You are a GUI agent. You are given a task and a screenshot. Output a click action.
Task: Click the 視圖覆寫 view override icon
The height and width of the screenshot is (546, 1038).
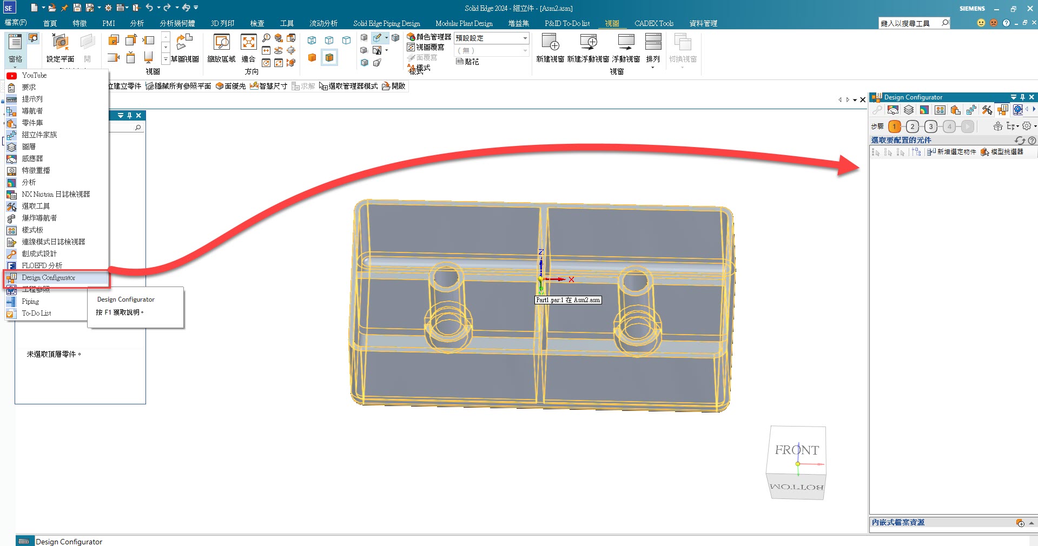point(411,47)
